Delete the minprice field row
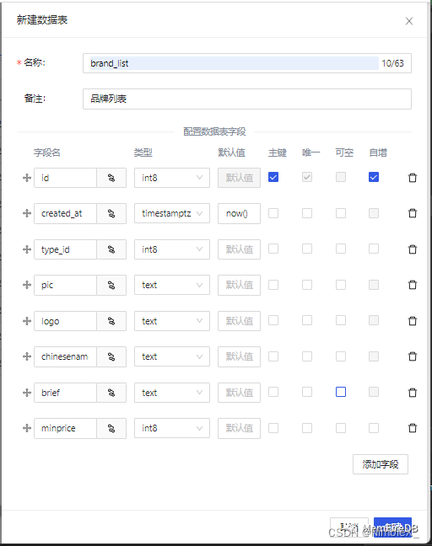The height and width of the screenshot is (546, 432). 413,428
